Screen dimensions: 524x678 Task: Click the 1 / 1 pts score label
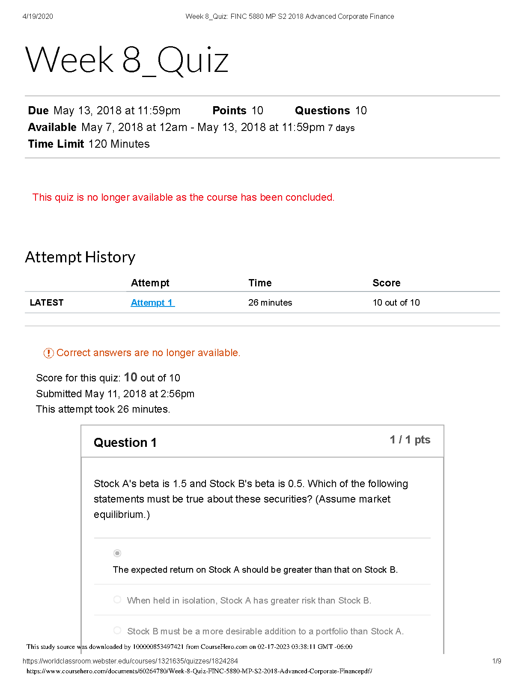(x=410, y=440)
